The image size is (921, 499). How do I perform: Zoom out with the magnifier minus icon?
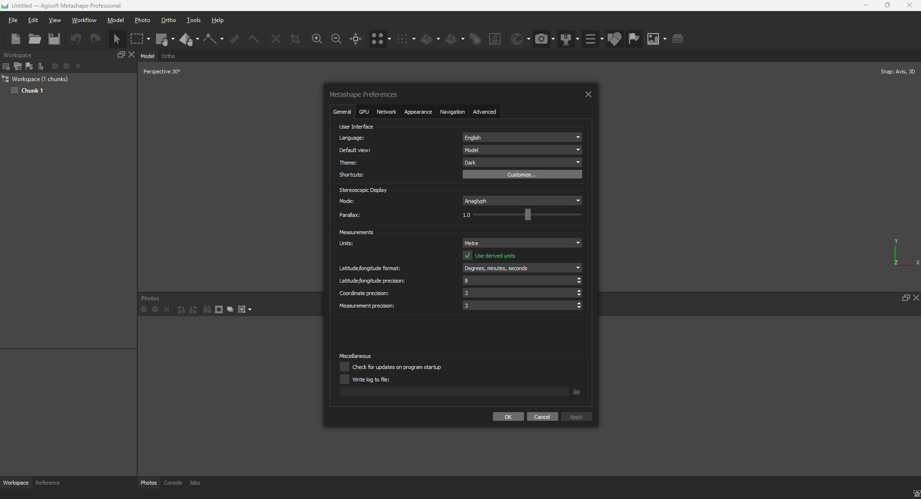[336, 39]
